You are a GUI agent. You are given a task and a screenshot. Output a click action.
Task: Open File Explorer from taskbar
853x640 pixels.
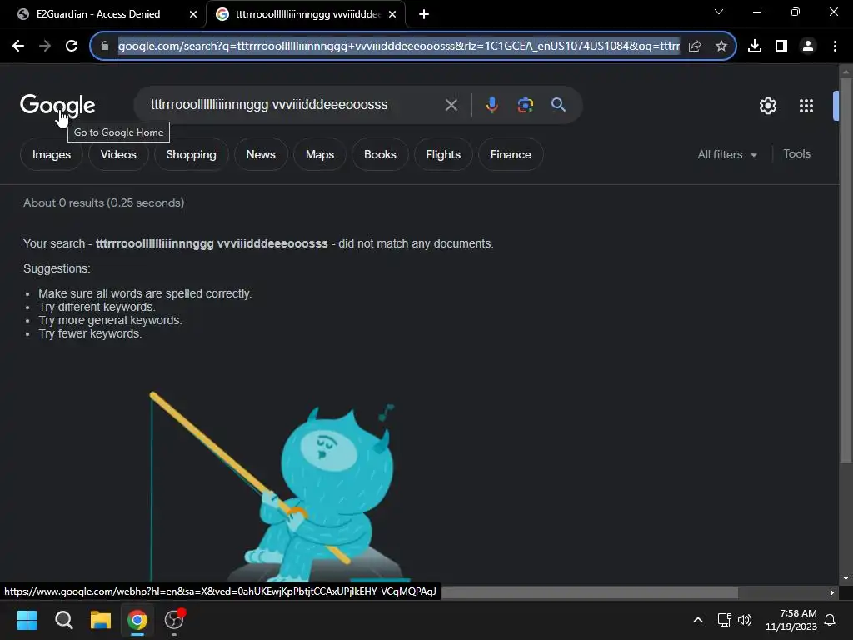point(101,620)
